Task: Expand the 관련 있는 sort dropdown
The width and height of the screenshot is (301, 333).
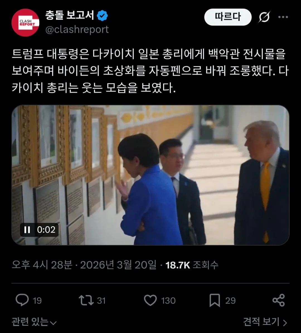Action: click(34, 322)
